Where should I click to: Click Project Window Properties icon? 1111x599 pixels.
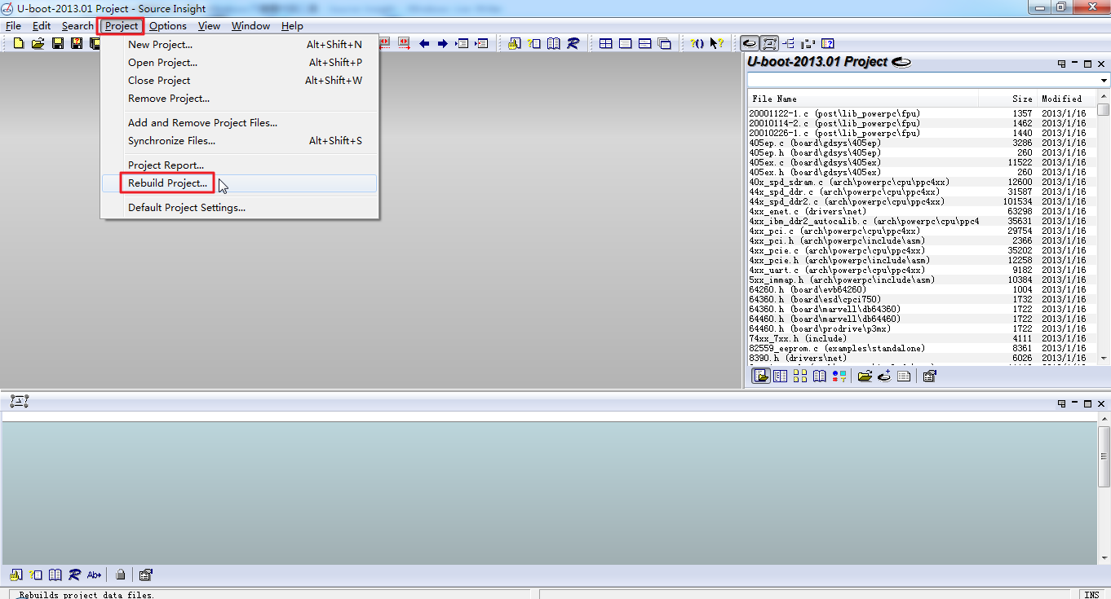pos(929,376)
